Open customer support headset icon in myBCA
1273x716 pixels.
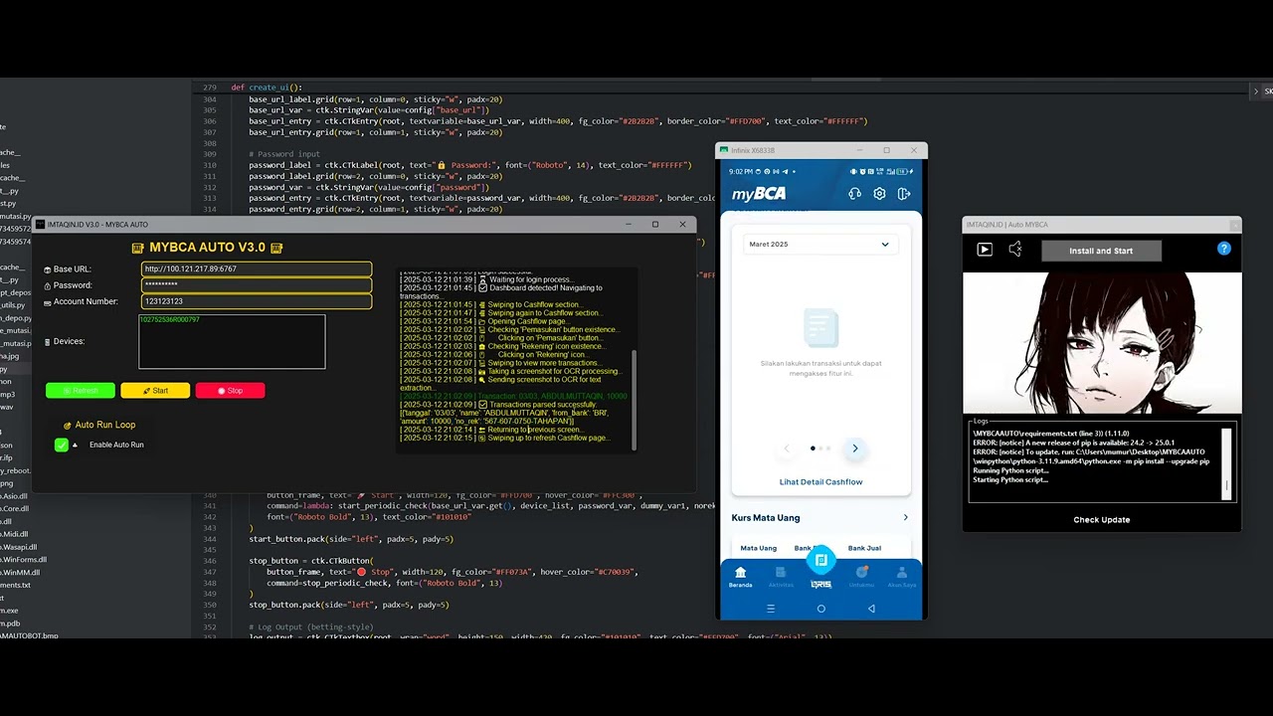pos(854,194)
